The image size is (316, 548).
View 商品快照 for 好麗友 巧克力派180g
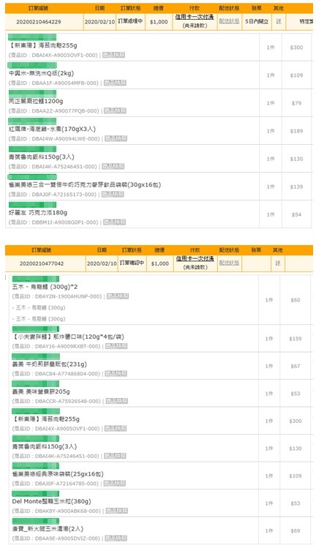pos(115,222)
